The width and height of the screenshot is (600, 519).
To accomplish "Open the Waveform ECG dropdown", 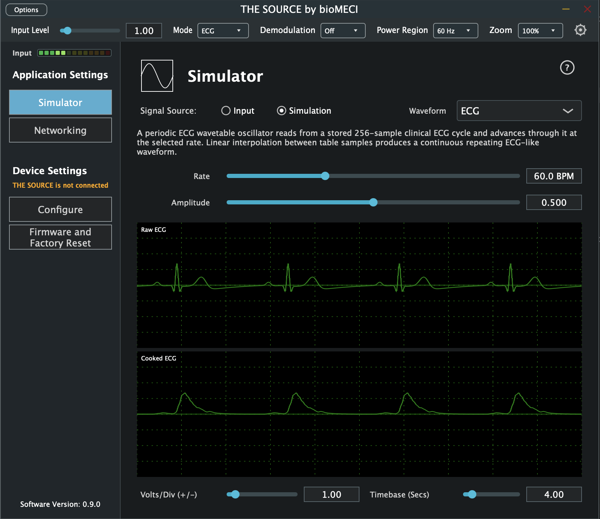I will tap(519, 111).
